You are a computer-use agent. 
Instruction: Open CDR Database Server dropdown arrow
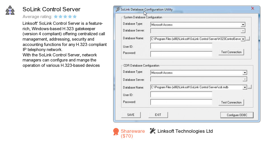(x=244, y=79)
